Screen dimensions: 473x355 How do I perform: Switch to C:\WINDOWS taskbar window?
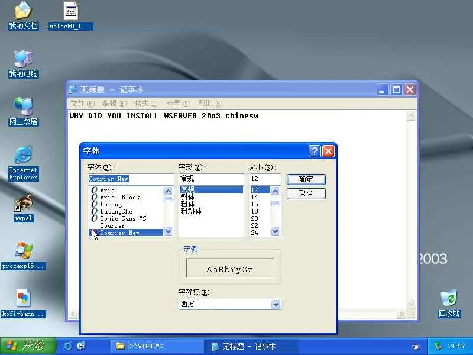tap(157, 346)
